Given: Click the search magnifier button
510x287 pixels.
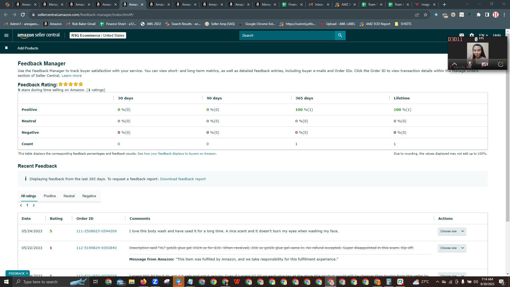Looking at the screenshot, I should [340, 35].
